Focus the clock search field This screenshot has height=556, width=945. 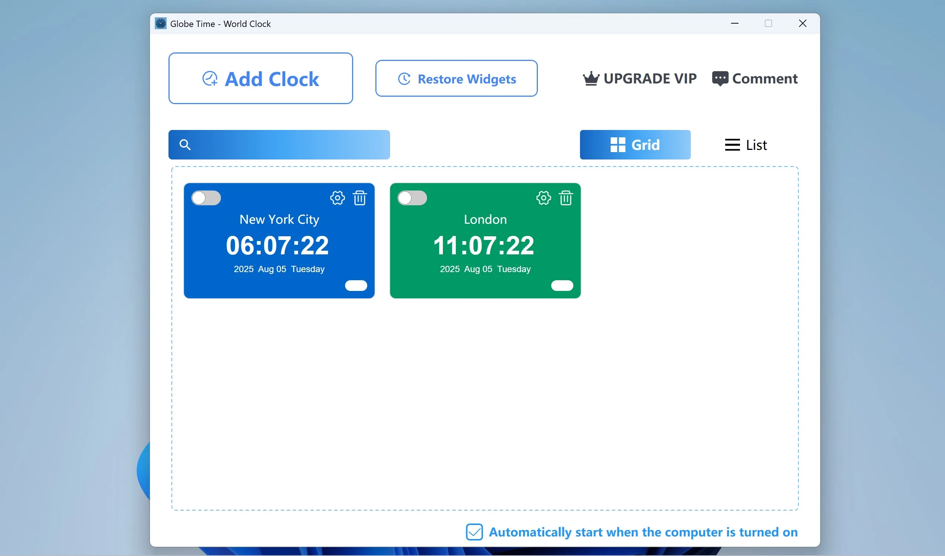pos(279,145)
